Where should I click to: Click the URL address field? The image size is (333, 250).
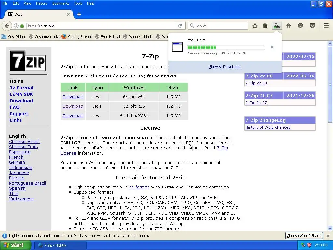click(x=101, y=26)
